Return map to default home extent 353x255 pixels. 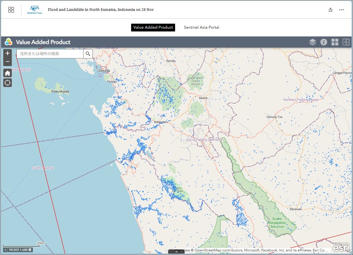pyautogui.click(x=8, y=73)
